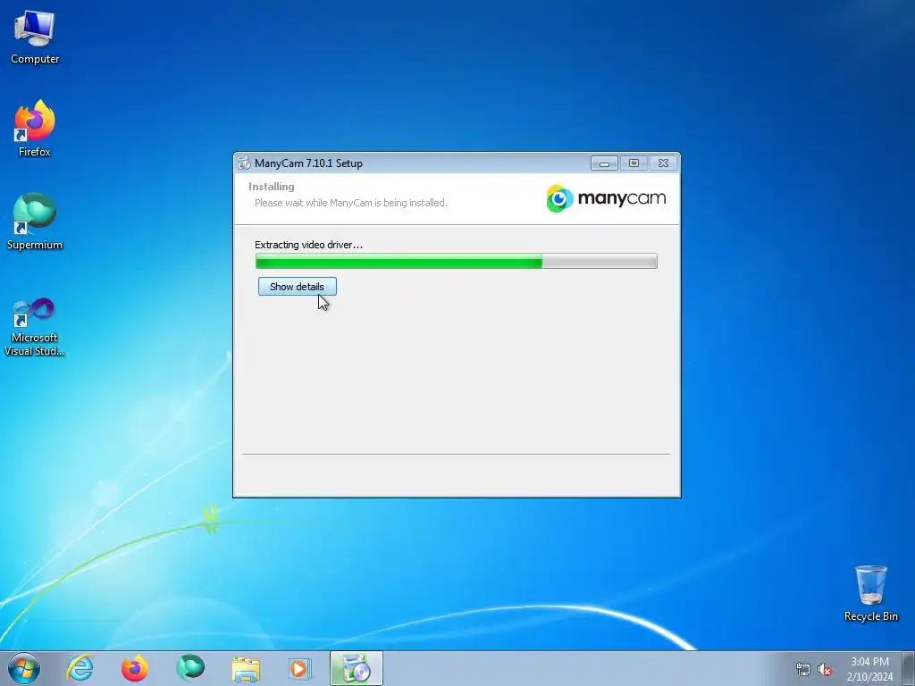Open Windows Explorer from the taskbar
Screen dimensions: 915x686
246,668
